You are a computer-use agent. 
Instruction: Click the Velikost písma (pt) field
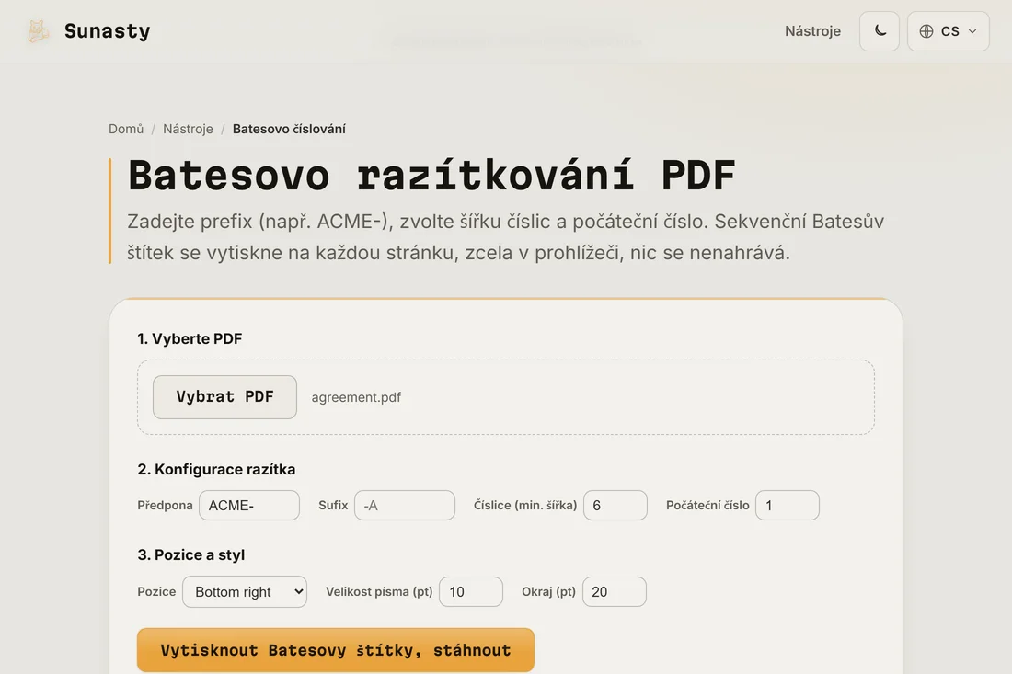coord(470,591)
